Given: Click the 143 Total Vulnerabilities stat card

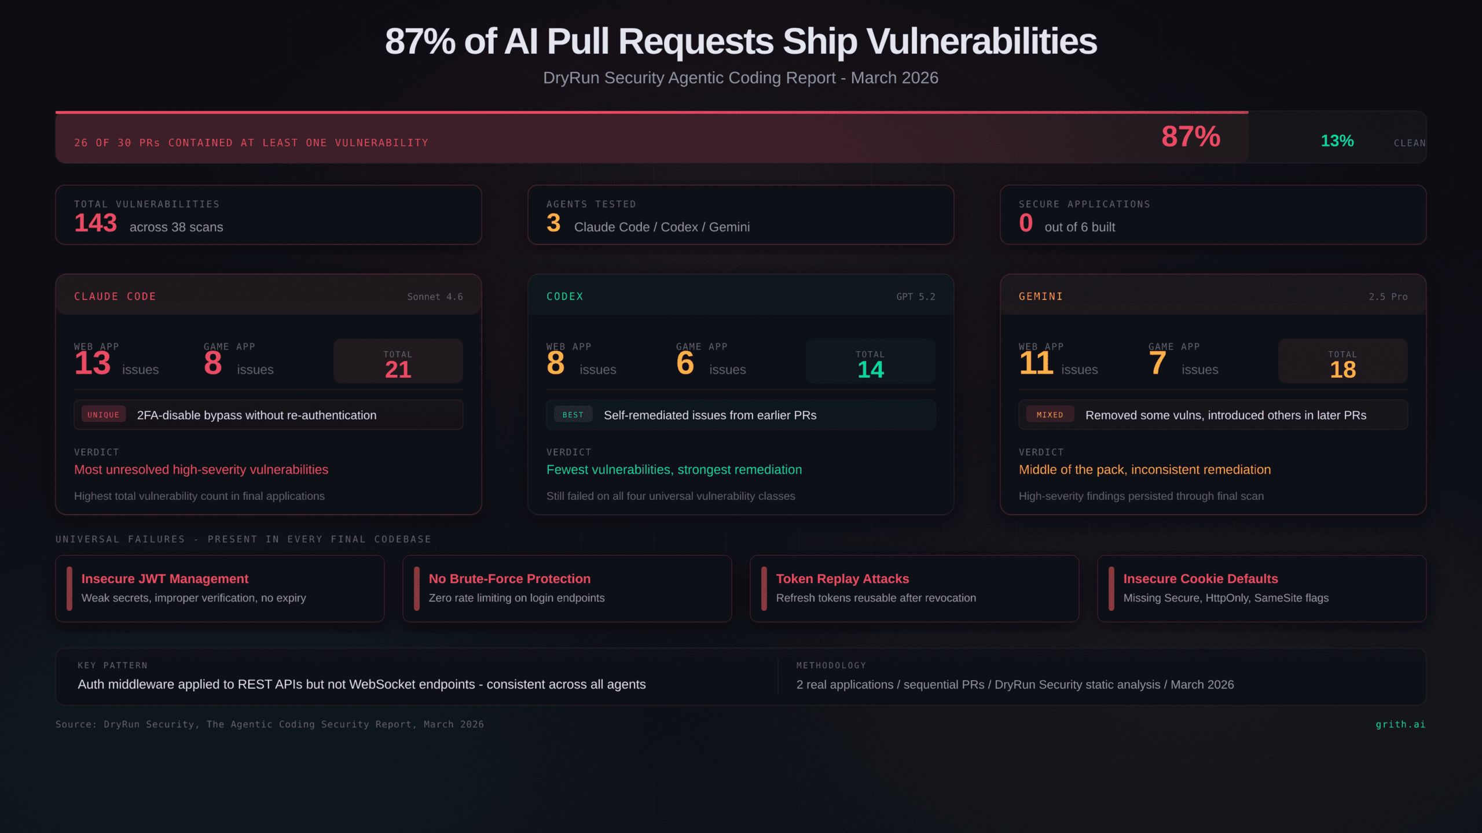Looking at the screenshot, I should (268, 215).
